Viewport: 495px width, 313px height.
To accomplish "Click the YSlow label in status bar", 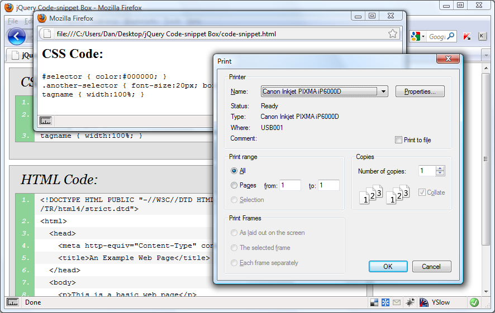I will click(441, 302).
